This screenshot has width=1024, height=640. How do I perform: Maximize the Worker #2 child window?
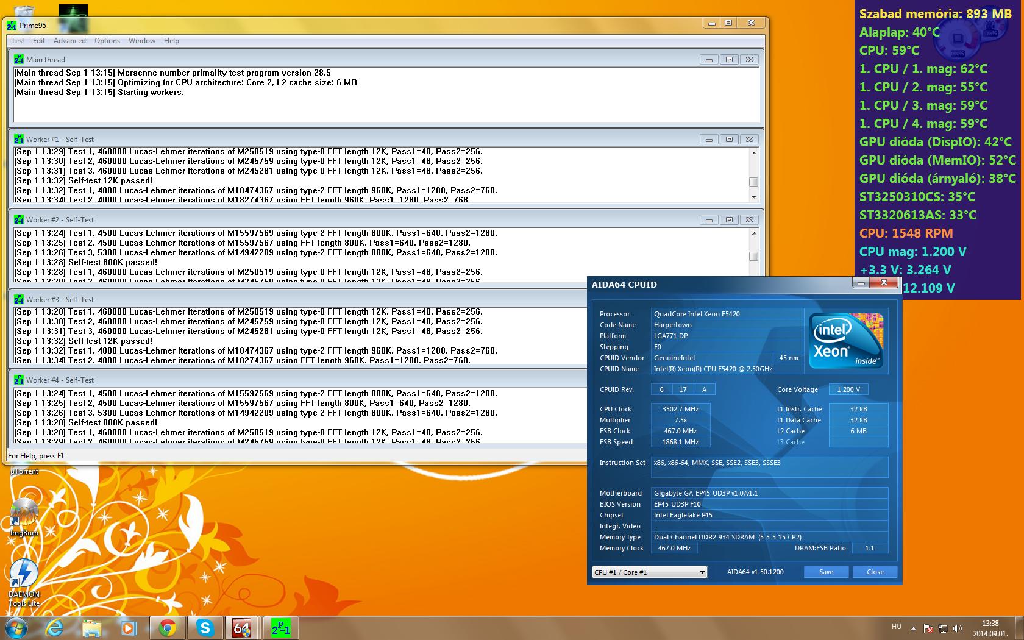729,220
